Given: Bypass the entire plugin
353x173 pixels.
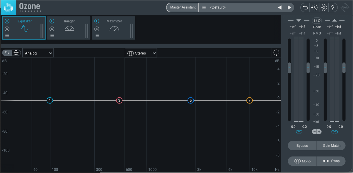Looking at the screenshot, I should (302, 145).
